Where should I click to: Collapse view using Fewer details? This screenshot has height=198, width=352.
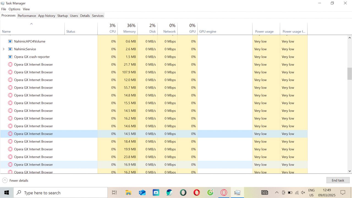point(15,180)
